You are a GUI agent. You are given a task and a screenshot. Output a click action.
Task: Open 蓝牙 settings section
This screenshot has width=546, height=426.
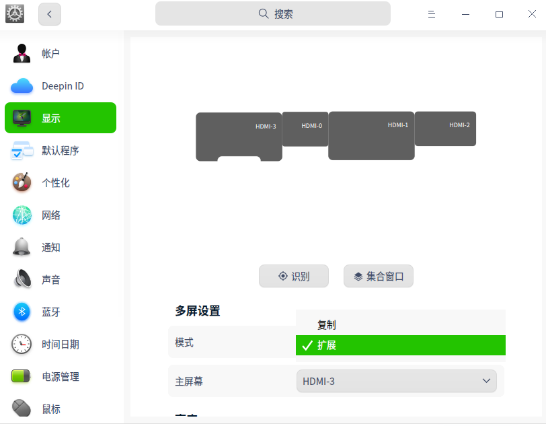pyautogui.click(x=61, y=312)
